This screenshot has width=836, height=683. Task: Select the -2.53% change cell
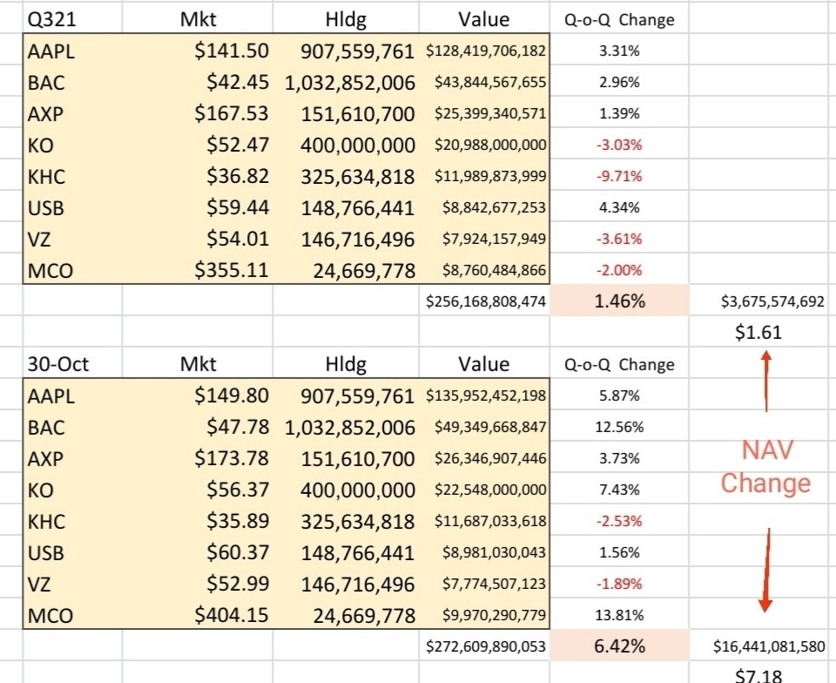619,521
